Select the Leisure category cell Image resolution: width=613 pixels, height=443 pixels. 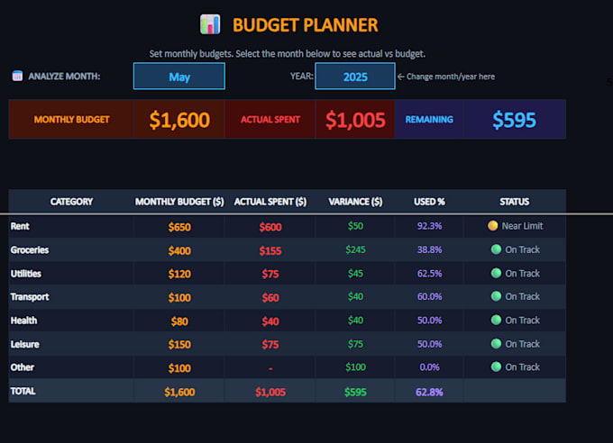71,344
